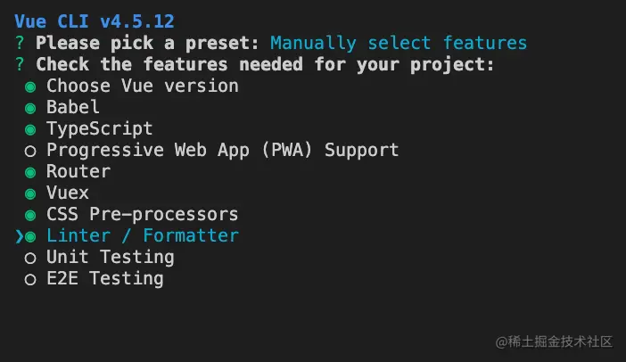Enable Progressive Web App (PWA) Support circle
The height and width of the screenshot is (362, 626).
tap(30, 151)
